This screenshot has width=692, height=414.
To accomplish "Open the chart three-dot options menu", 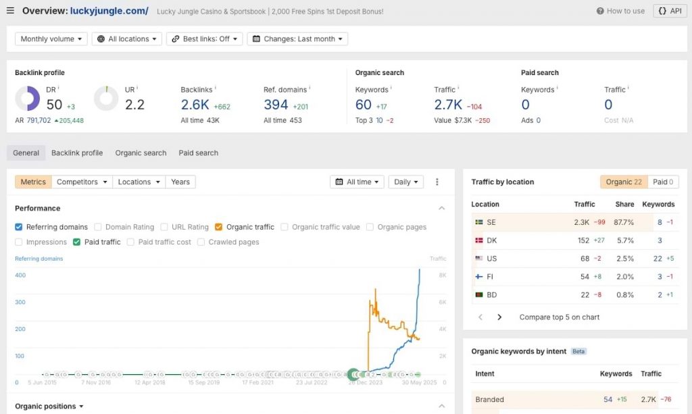I will coord(437,182).
